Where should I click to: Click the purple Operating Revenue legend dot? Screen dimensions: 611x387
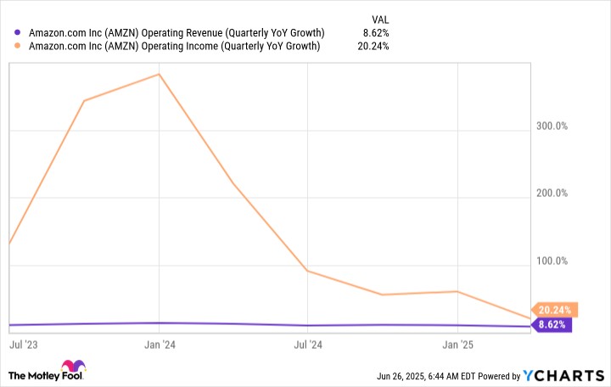tap(17, 32)
